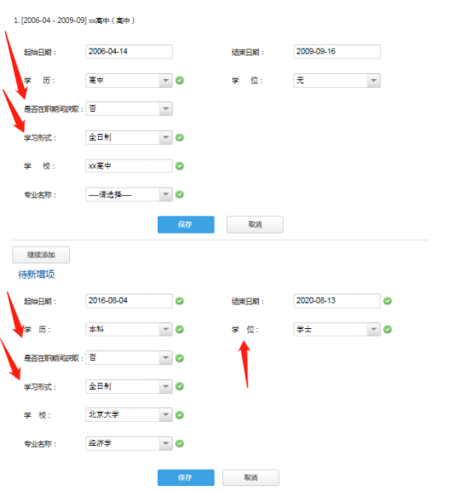Click the 2009-09-16 end date field

(x=337, y=52)
